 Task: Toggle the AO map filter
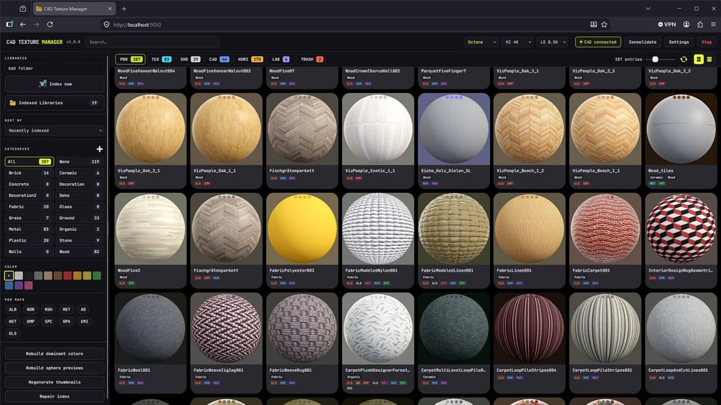(83, 310)
